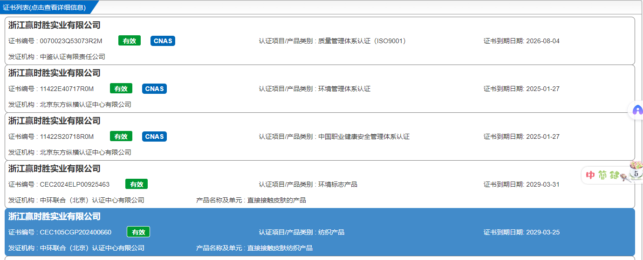
Task: Click expiry date 2025-01-27 of 环境管理体系认证
Action: 543,89
